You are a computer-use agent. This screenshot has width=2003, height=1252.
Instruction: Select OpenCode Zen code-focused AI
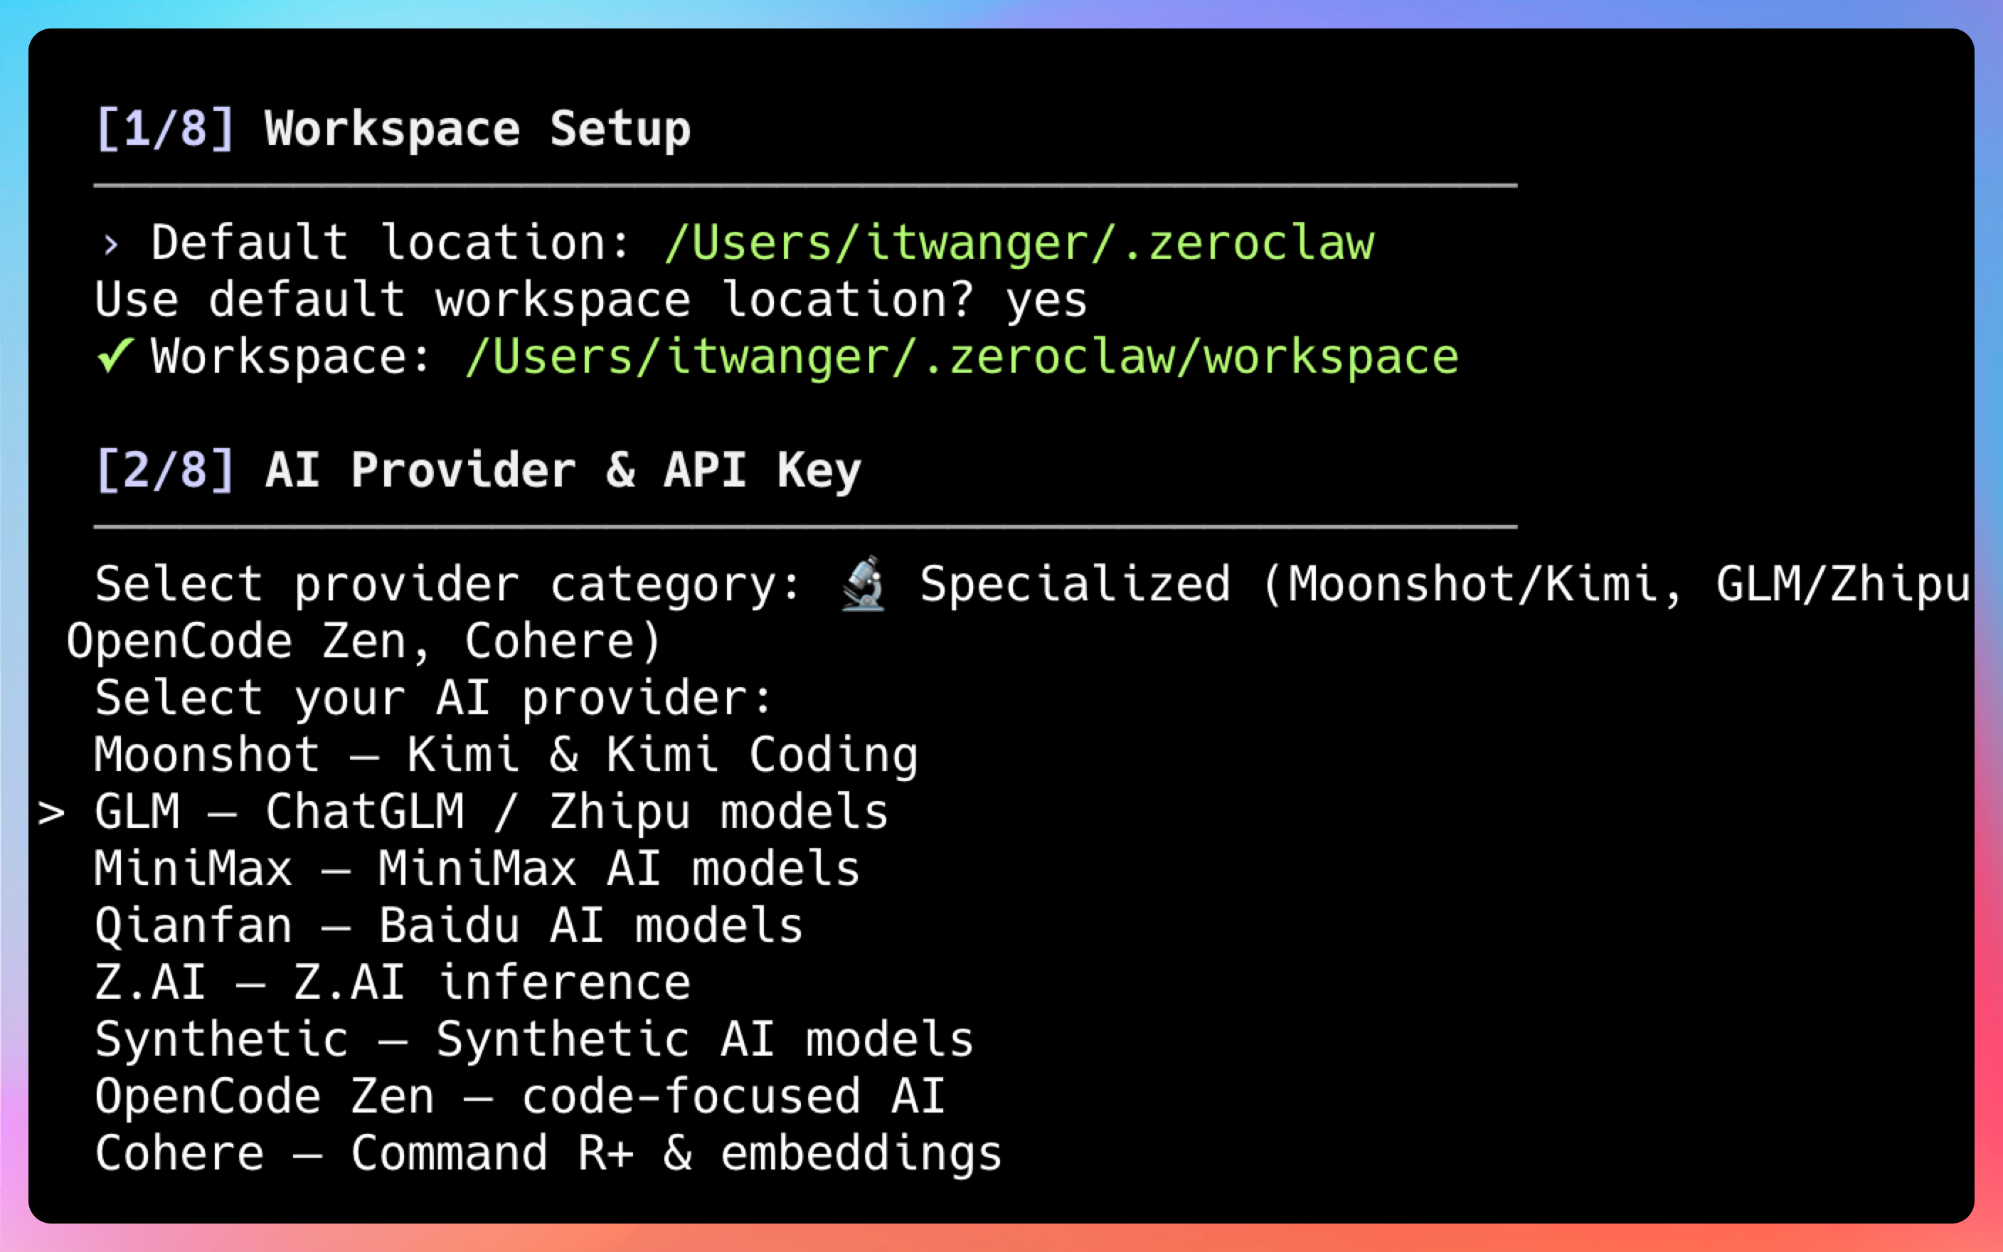[x=519, y=1097]
